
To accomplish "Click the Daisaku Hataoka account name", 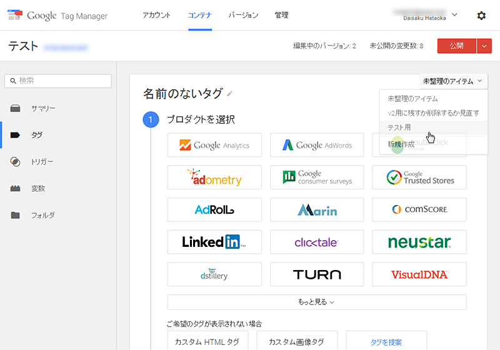I will point(424,19).
